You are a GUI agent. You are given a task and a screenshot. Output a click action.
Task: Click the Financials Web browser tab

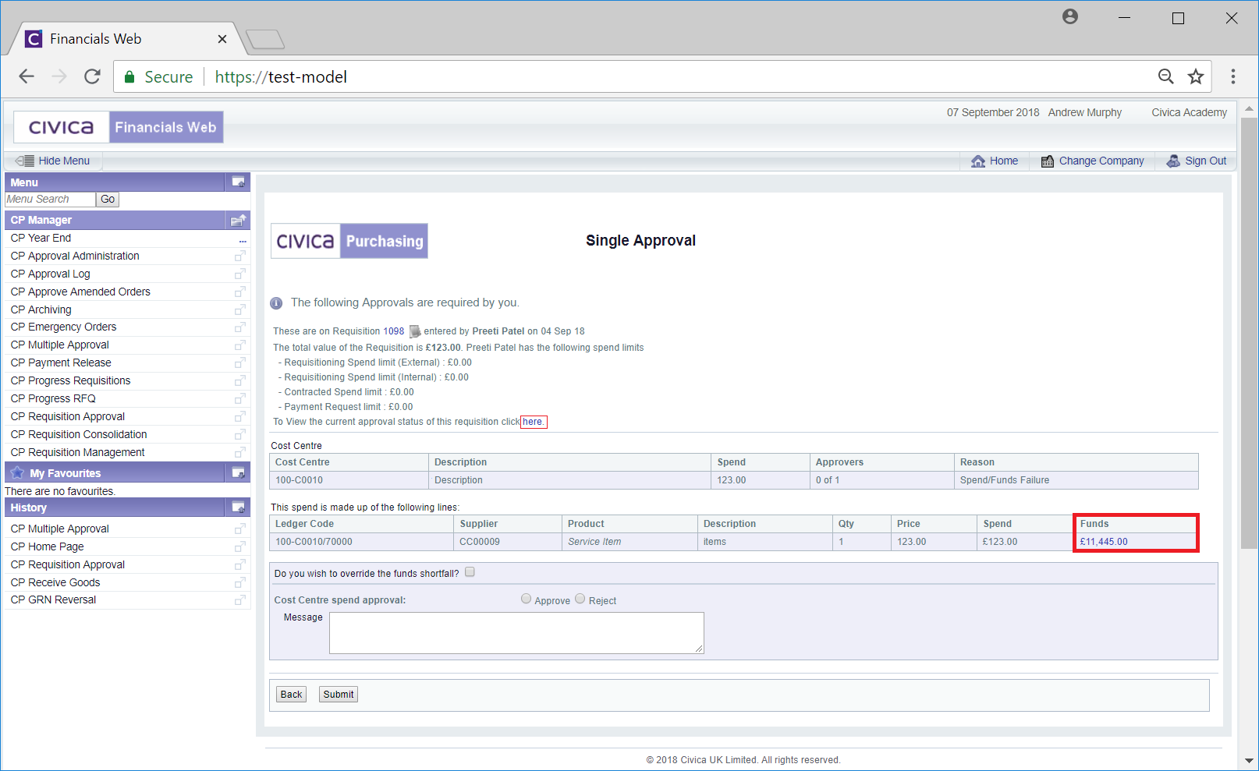(x=125, y=39)
